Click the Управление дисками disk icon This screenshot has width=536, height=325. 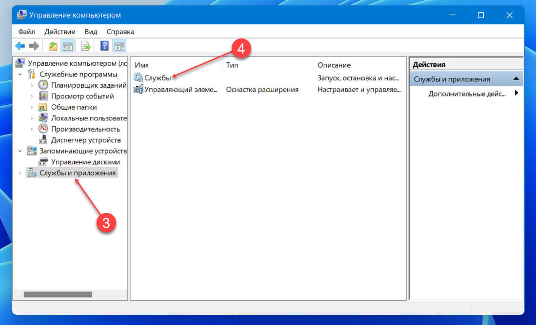pyautogui.click(x=43, y=162)
